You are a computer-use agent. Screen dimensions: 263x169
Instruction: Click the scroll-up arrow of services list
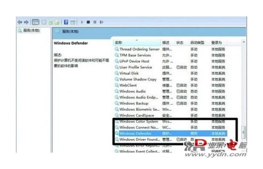pos(244,42)
